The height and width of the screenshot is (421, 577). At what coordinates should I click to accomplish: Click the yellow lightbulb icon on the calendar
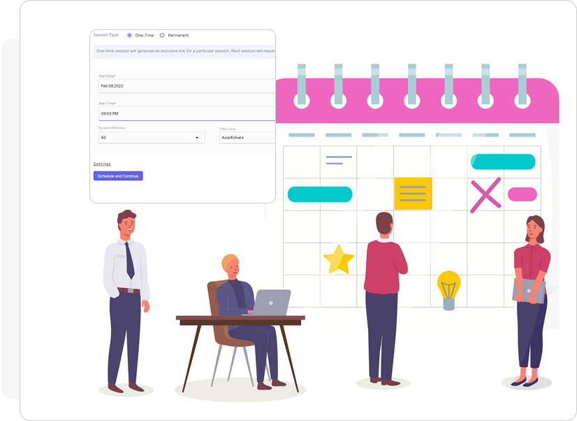click(x=448, y=288)
